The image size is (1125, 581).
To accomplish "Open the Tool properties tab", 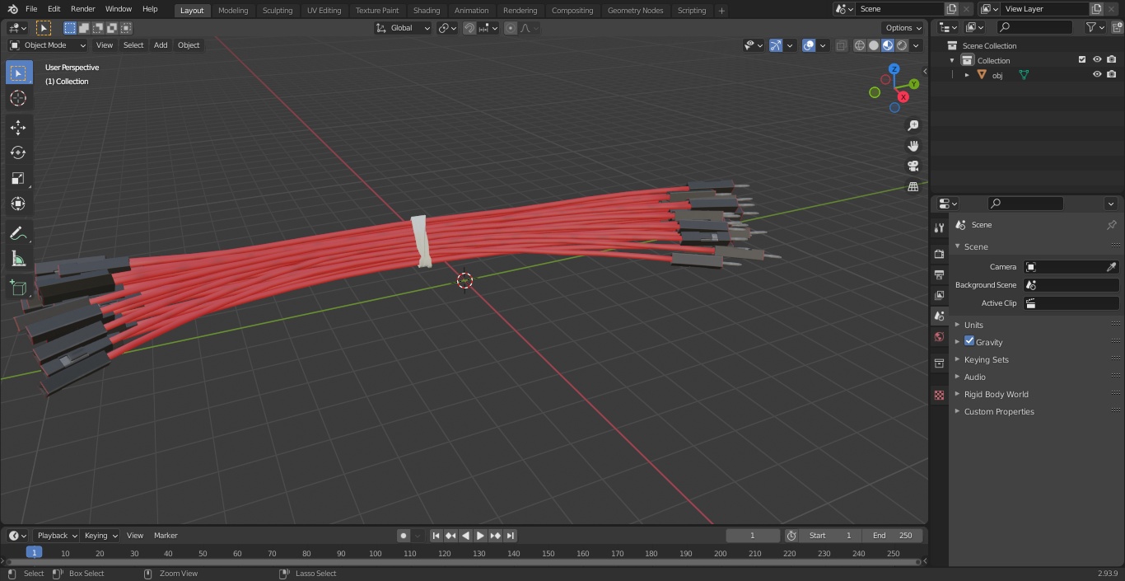I will (x=939, y=227).
